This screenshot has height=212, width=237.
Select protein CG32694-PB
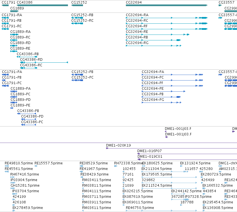161,97
